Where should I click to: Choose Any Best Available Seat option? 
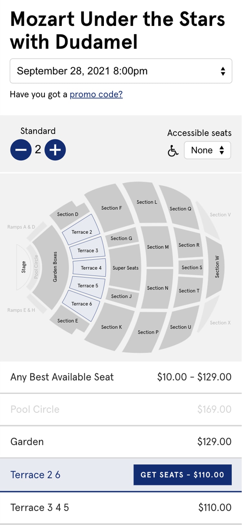pos(121,377)
